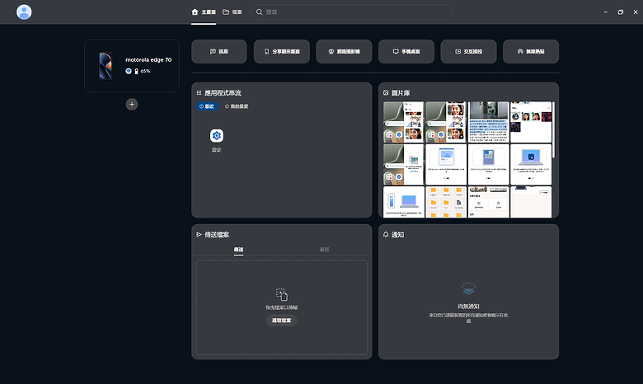Activate 交互操控 cross control

click(469, 51)
